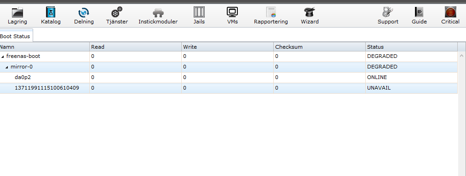The width and height of the screenshot is (466, 176).
Task: Open the Jails icon
Action: pos(199,12)
